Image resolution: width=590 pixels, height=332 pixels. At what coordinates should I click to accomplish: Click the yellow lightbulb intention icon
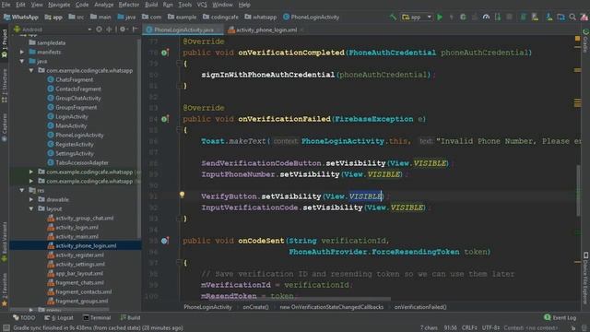[x=183, y=195]
